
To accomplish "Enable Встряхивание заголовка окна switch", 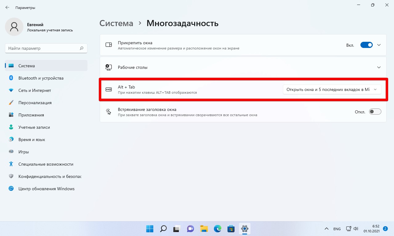I will pos(375,112).
